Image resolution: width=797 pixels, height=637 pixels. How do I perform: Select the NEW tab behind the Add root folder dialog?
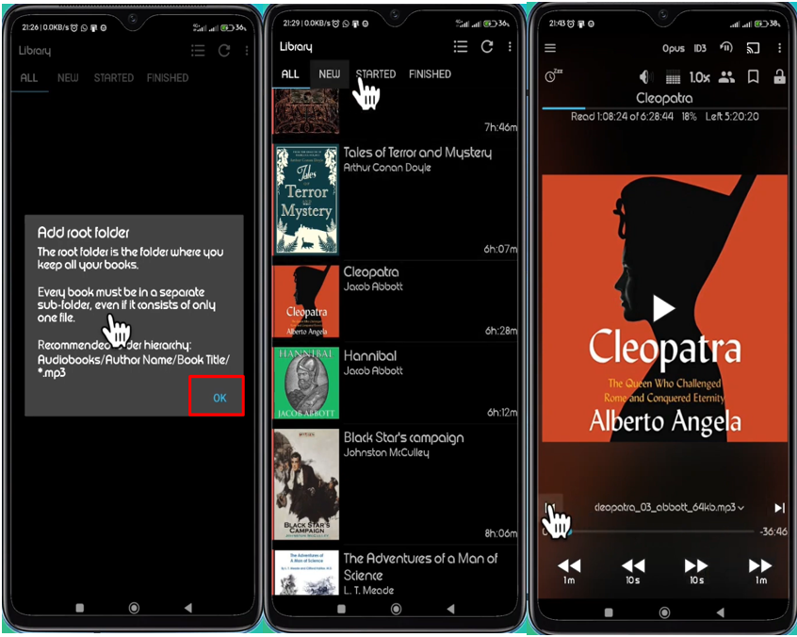click(x=68, y=78)
